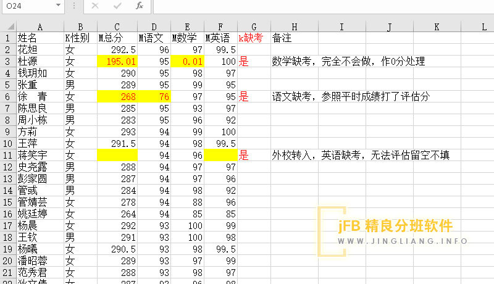Viewport: 494px width, 284px height.
Task: Click the name cell 史尧露
Action: 40,167
